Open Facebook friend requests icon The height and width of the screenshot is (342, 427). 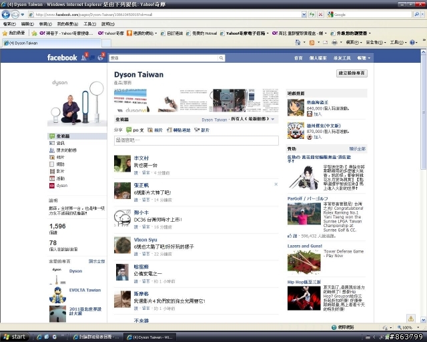coord(84,57)
